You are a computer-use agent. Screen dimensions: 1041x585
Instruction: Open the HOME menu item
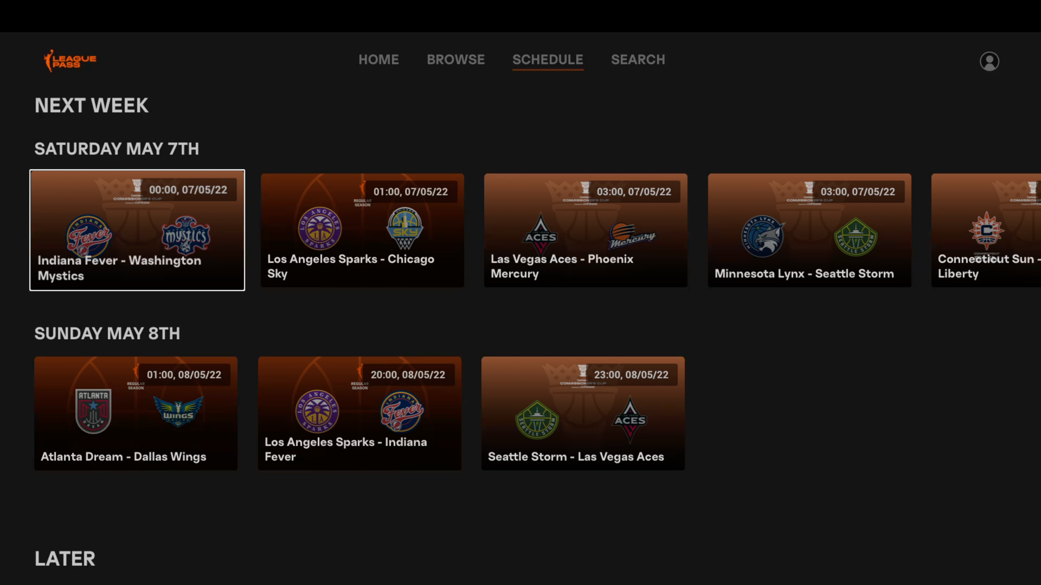tap(378, 60)
